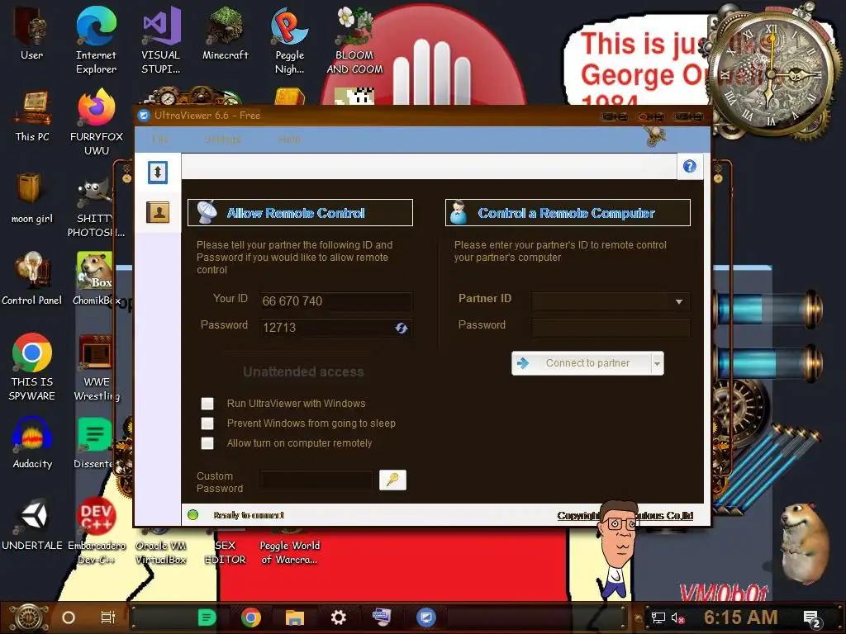Open the notification center icon
The height and width of the screenshot is (634, 846).
pos(812,619)
